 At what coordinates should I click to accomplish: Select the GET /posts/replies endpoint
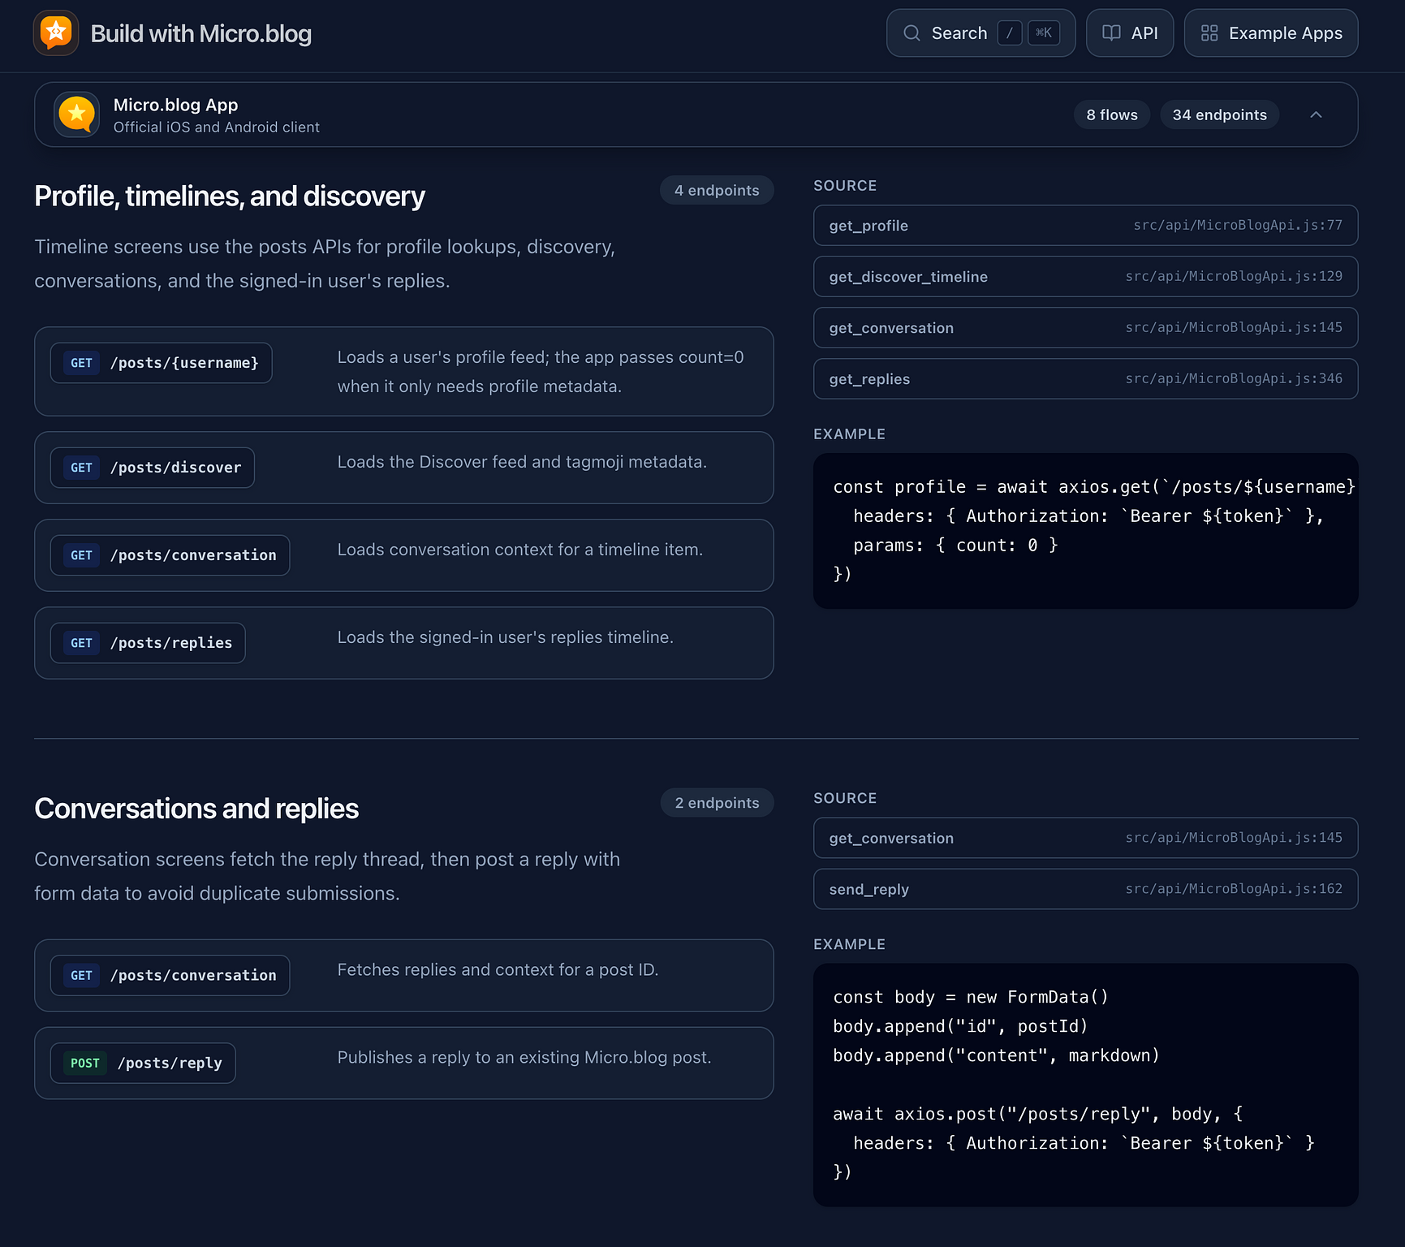click(148, 643)
